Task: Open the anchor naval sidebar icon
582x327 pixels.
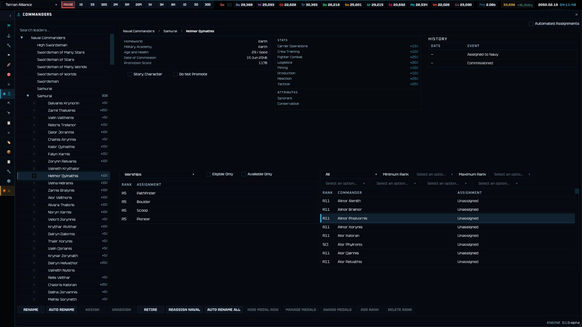Action: [x=9, y=36]
